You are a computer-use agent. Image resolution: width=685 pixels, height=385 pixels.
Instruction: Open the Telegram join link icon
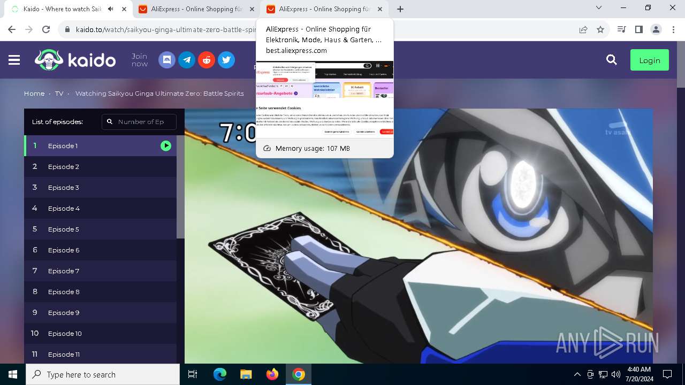pos(187,60)
